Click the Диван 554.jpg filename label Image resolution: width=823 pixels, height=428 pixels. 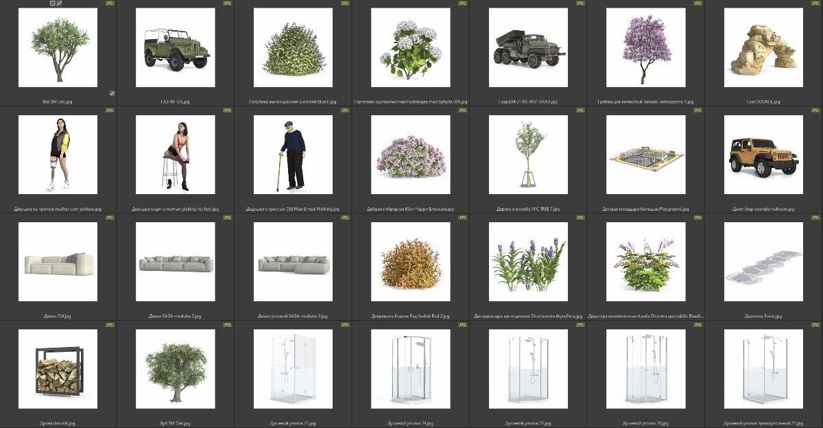pos(58,316)
